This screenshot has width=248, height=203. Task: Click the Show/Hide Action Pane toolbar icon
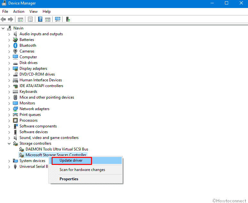point(48,20)
